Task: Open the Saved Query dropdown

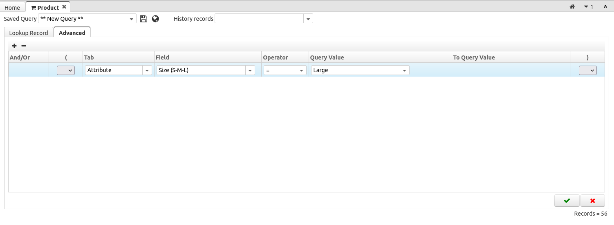Action: pyautogui.click(x=132, y=19)
